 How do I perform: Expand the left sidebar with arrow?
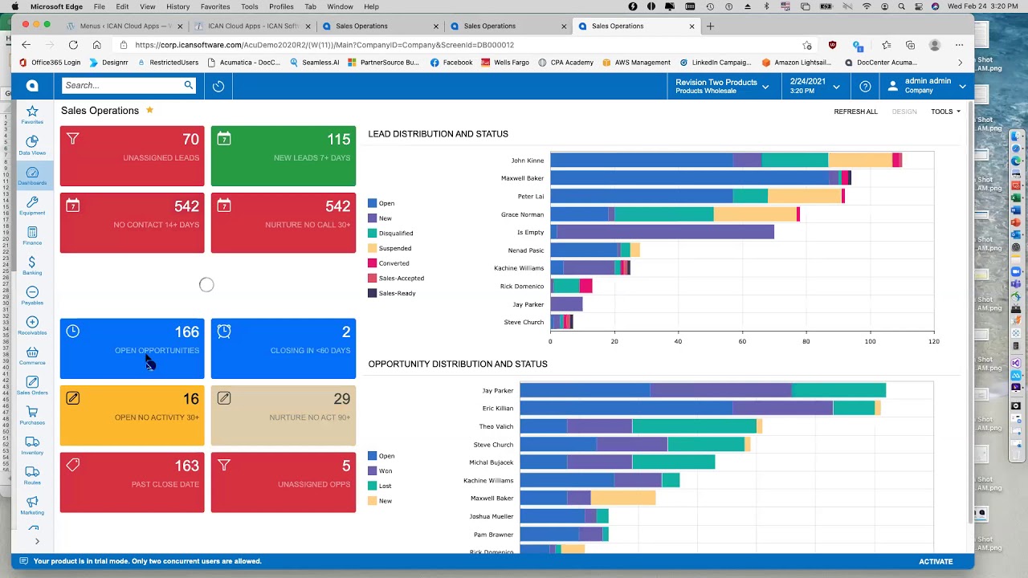pos(37,541)
